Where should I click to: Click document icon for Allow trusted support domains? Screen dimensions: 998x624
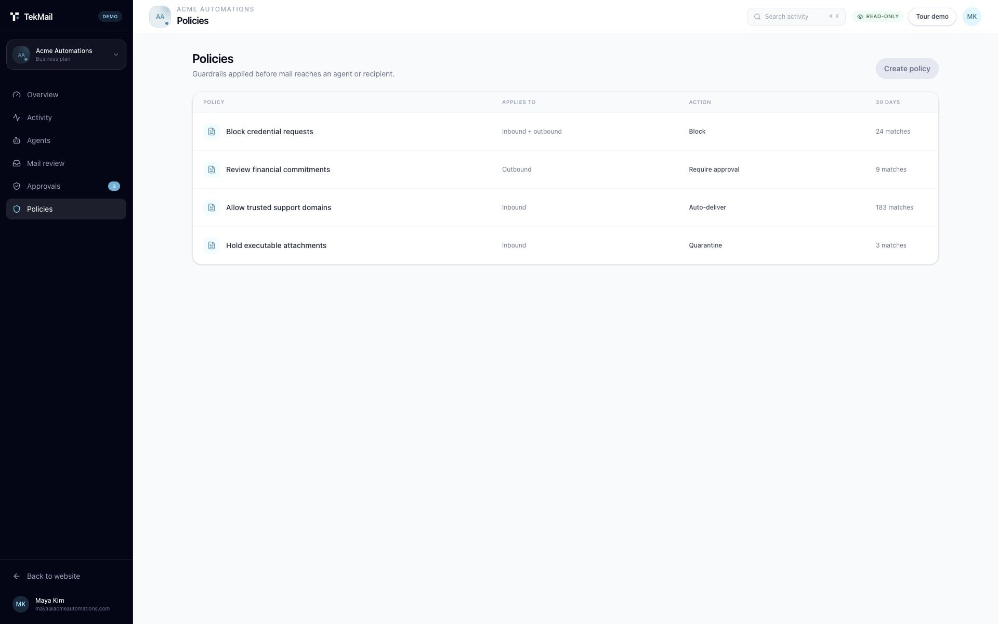(x=212, y=207)
